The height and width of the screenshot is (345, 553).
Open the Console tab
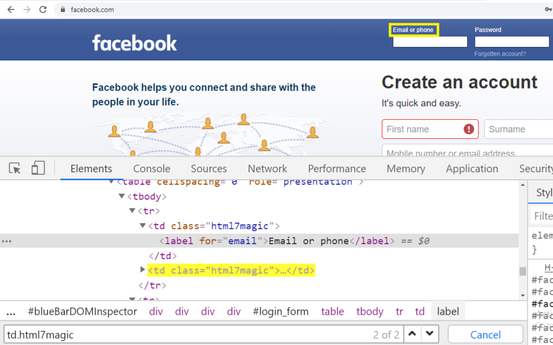pos(152,168)
